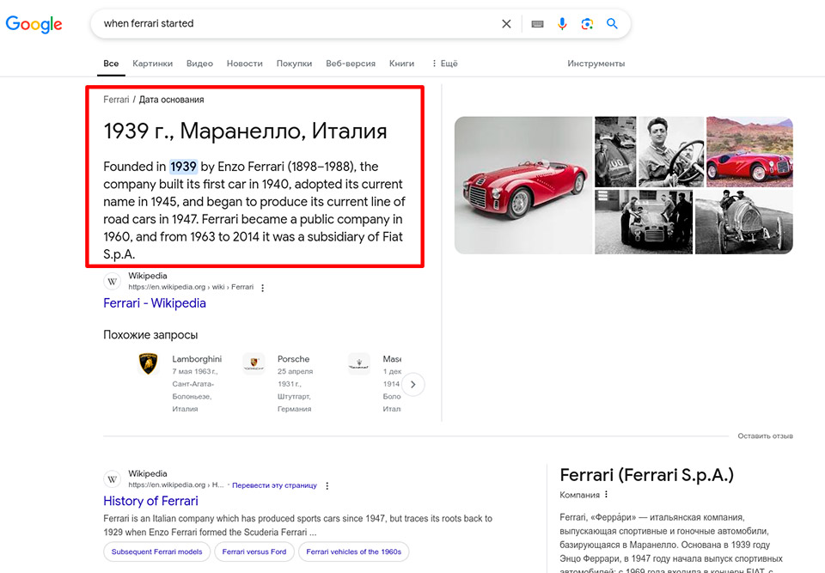Open the History of Ferrari result

[150, 501]
